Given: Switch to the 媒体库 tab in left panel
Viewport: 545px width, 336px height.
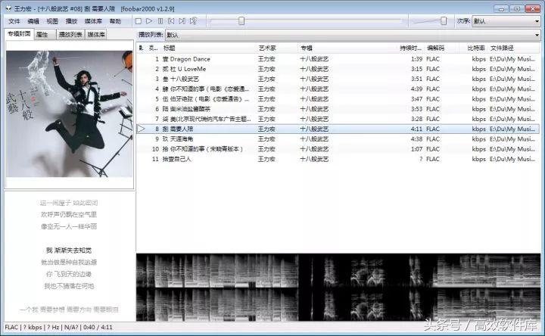Looking at the screenshot, I should 96,34.
